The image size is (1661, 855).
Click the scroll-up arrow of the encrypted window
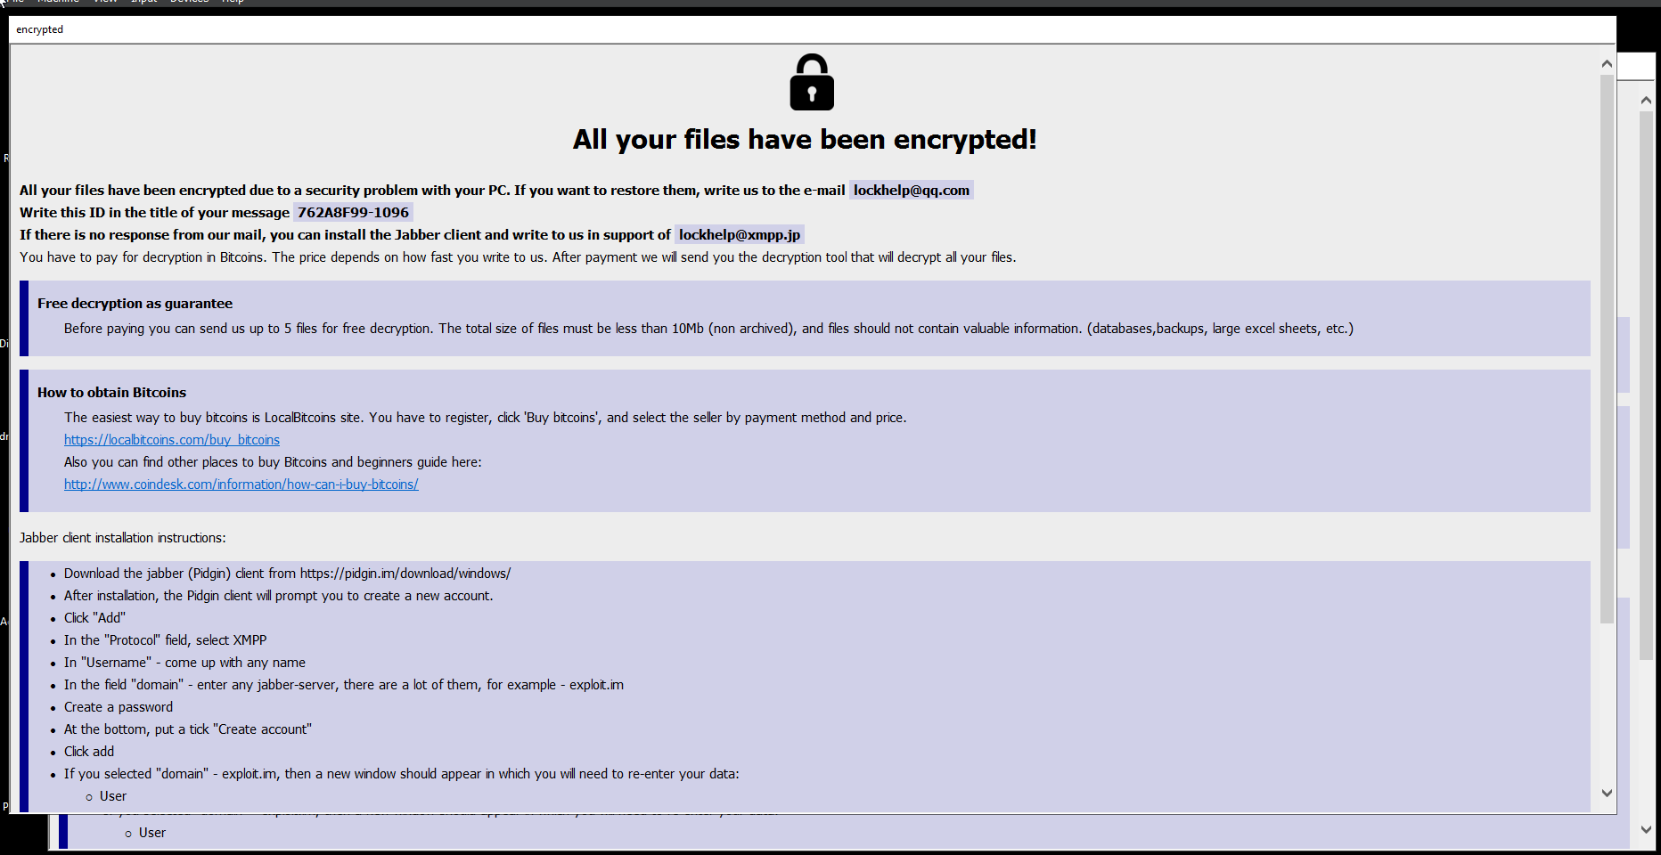(1607, 63)
